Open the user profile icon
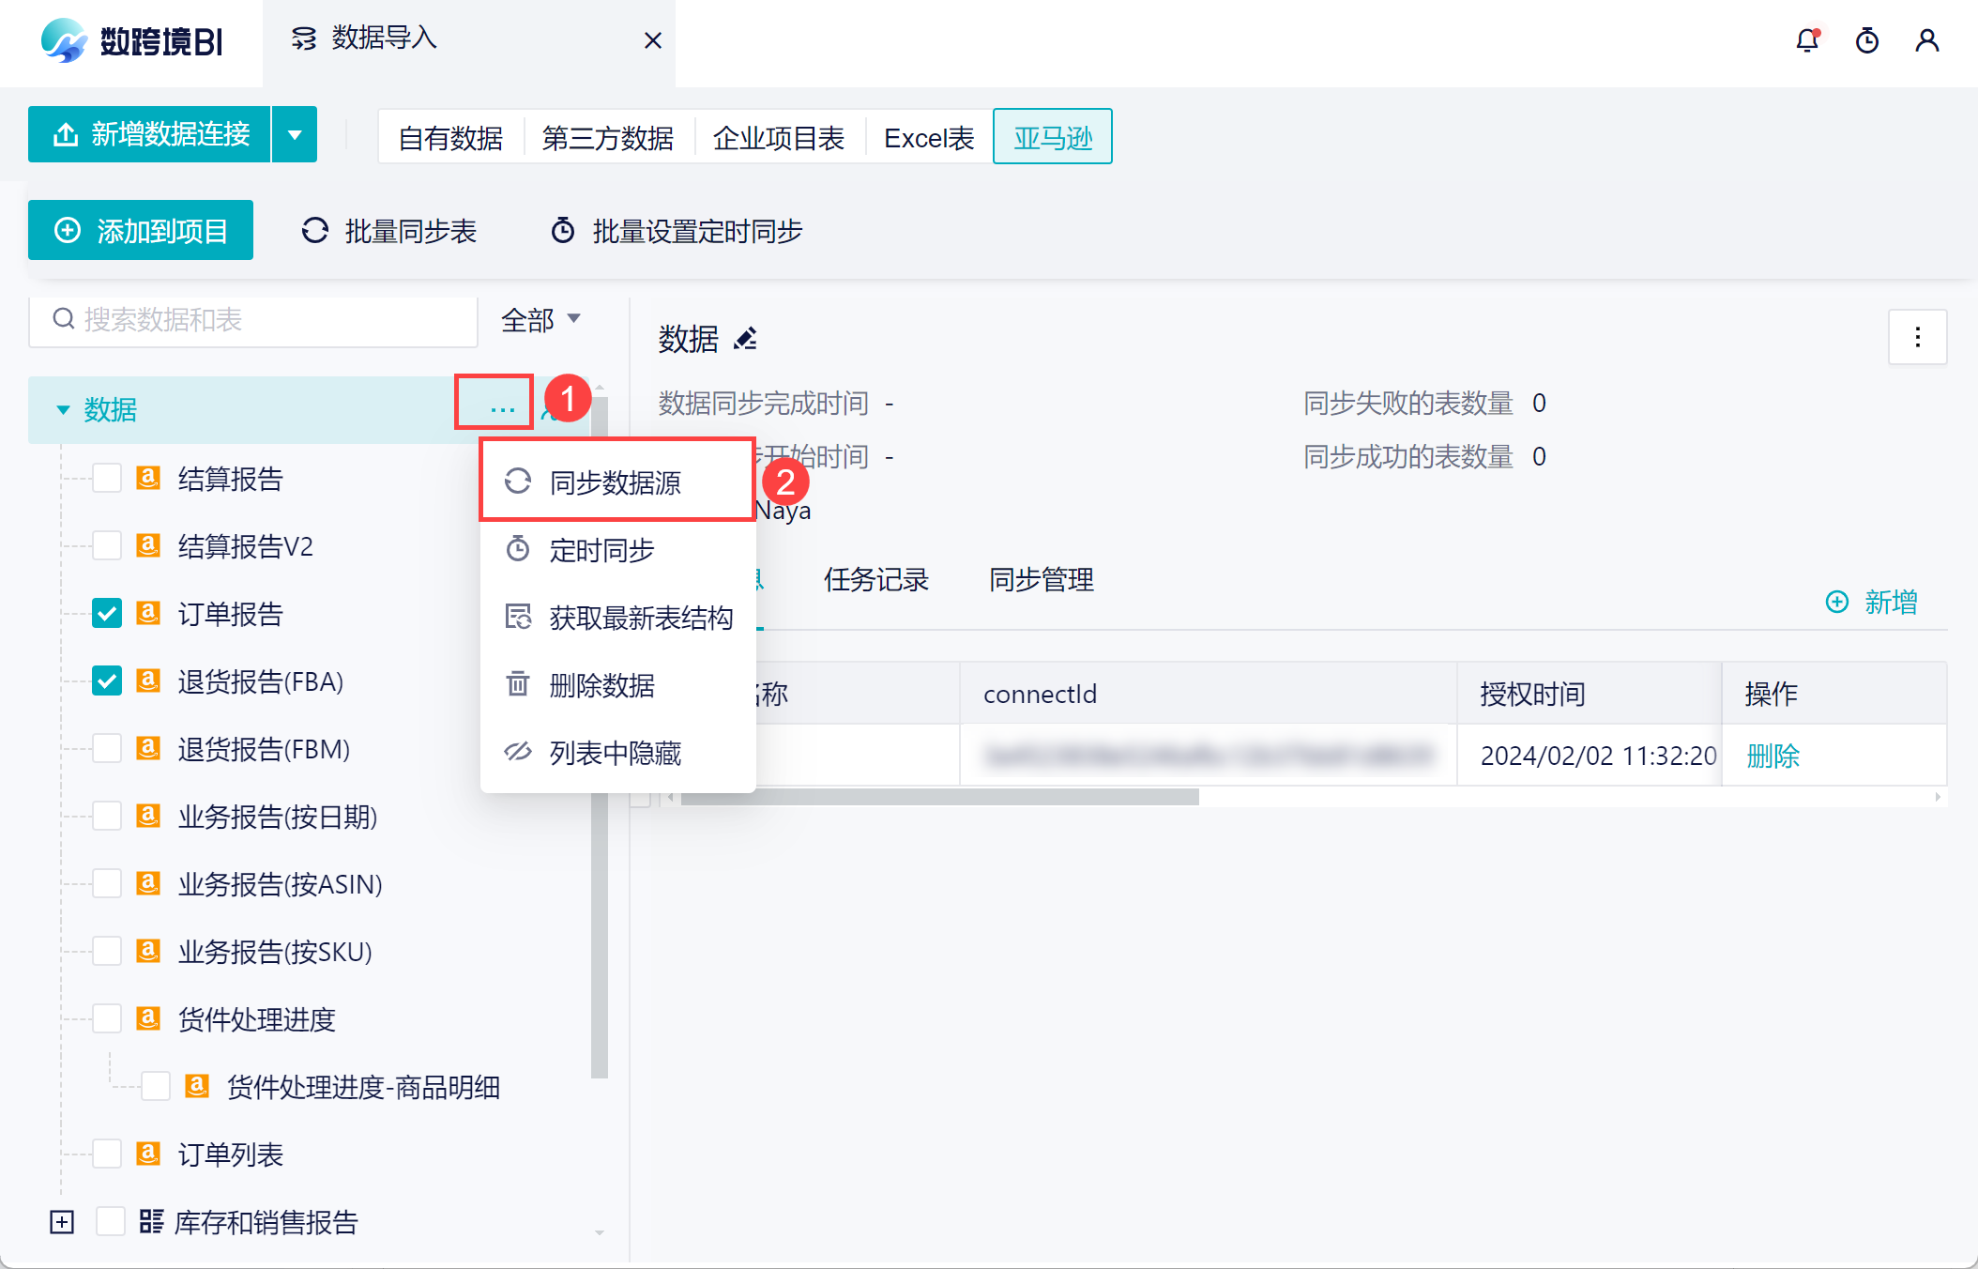This screenshot has height=1269, width=1978. [x=1926, y=41]
